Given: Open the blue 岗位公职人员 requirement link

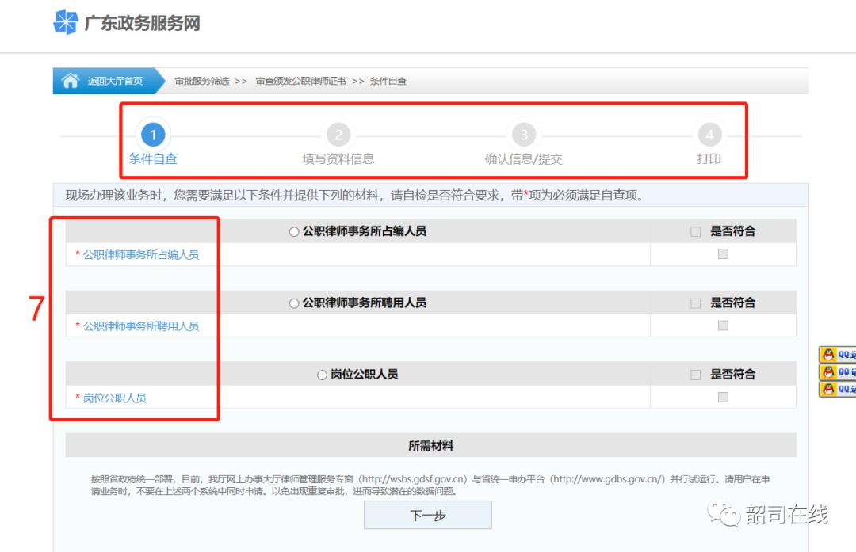Looking at the screenshot, I should (115, 398).
